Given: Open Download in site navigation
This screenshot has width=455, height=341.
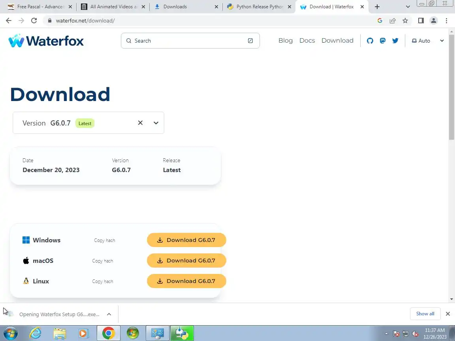Looking at the screenshot, I should point(337,41).
